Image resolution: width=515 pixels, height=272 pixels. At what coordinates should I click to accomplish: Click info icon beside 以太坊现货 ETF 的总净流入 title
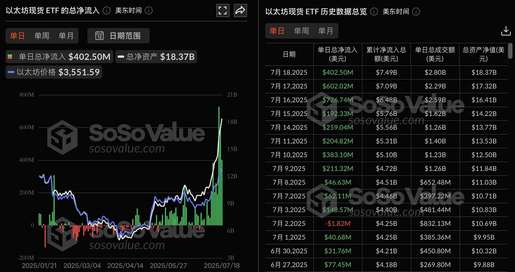[x=107, y=10]
